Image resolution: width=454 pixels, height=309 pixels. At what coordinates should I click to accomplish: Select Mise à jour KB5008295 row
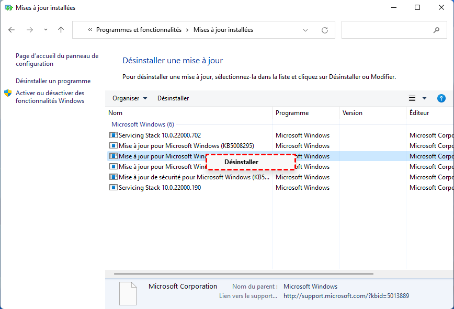click(186, 146)
